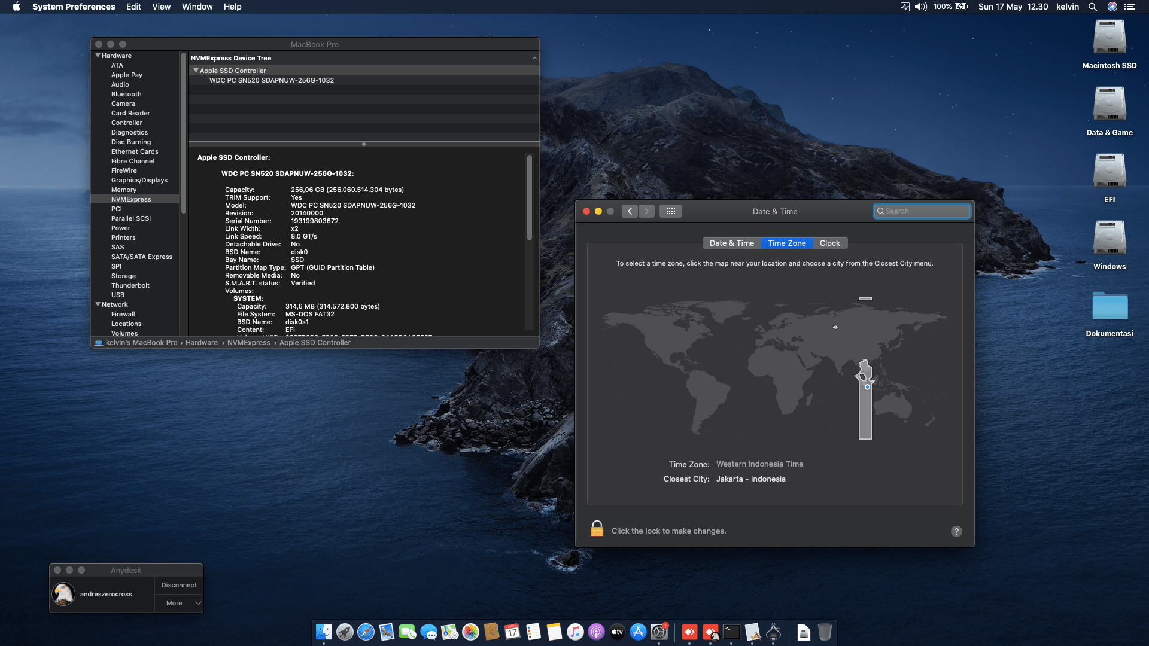Open the Apple menu
1149x646 pixels.
click(x=16, y=7)
